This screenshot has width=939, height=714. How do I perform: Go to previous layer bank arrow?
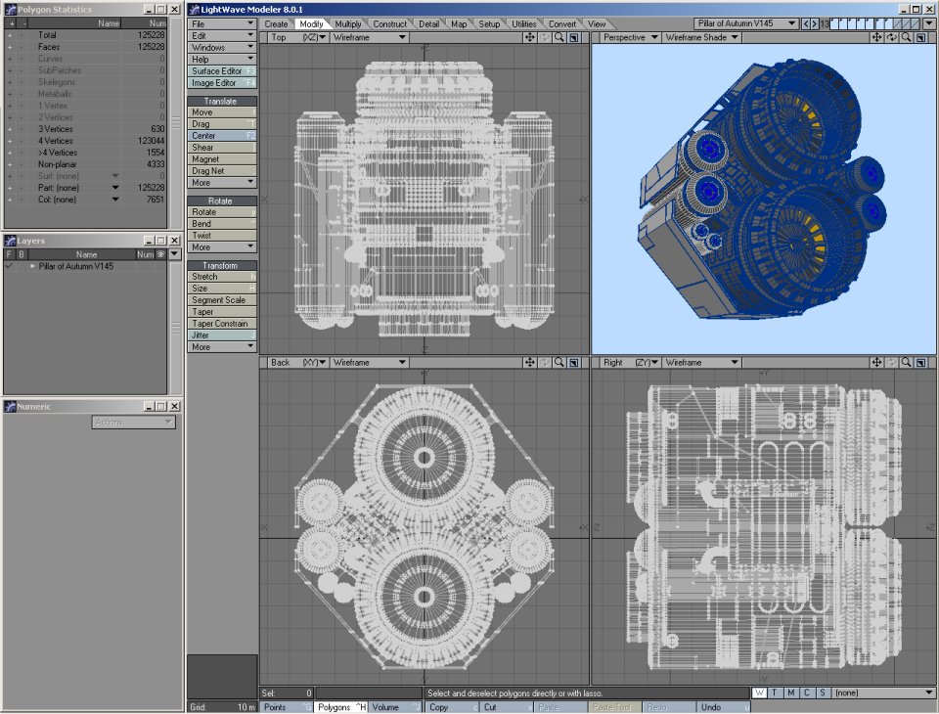(x=807, y=23)
